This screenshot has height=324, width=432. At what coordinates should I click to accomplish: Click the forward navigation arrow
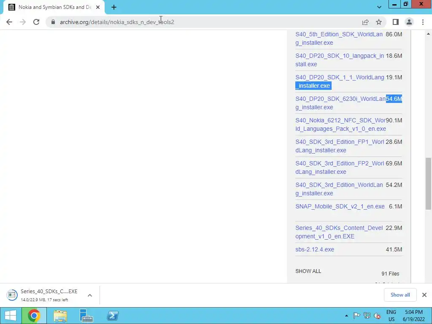[23, 22]
